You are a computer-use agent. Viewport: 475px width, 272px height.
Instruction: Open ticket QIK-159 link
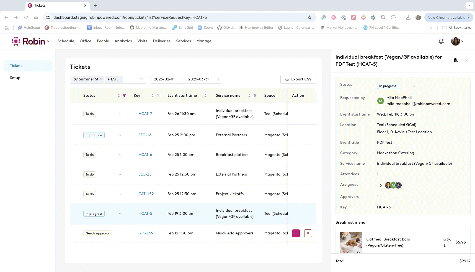(146, 233)
